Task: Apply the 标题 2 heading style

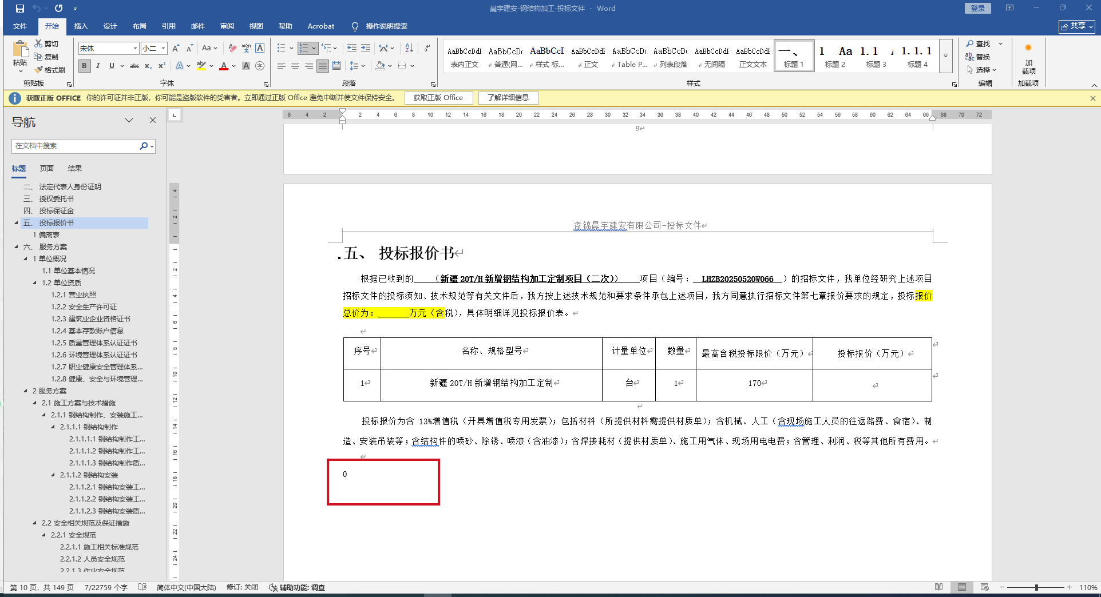Action: 835,55
